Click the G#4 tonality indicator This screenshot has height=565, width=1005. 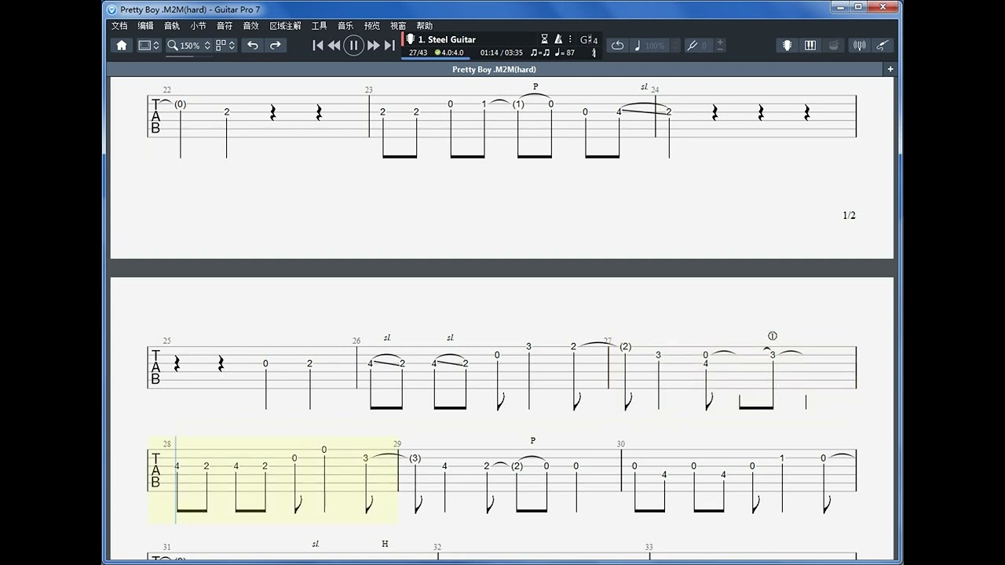589,40
